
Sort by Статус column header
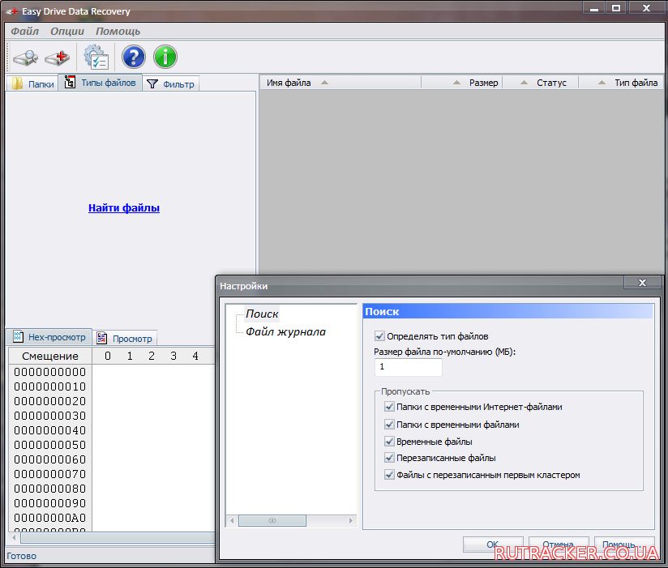coord(541,83)
